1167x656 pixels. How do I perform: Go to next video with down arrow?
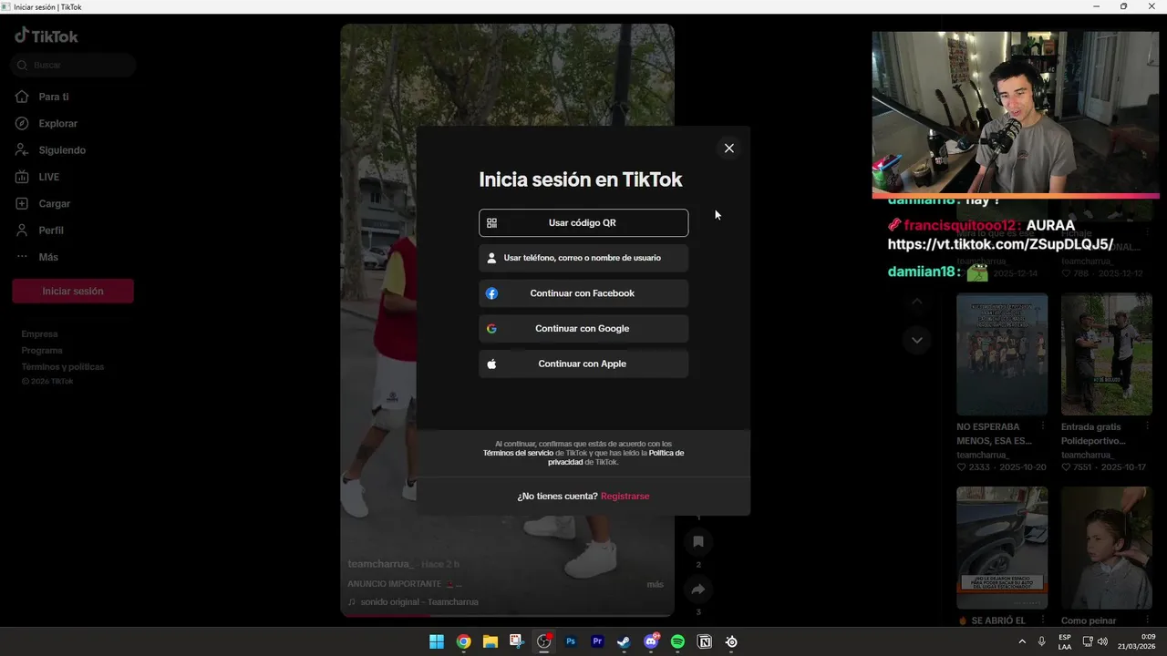(917, 340)
